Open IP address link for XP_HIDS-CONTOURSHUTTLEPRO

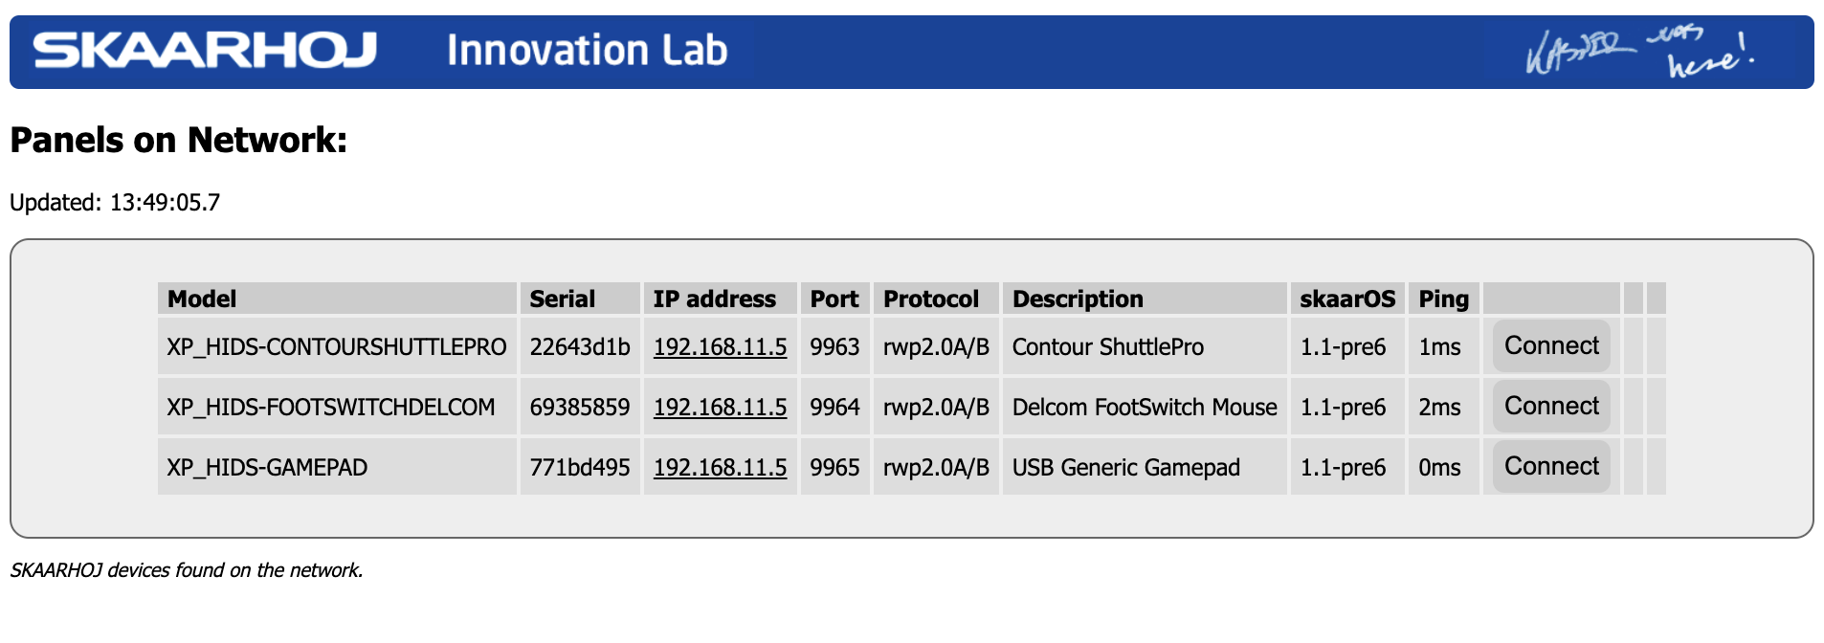720,346
